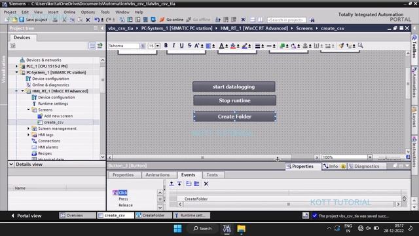Open the Options menu
This screenshot has width=419, height=236.
pos(88,12)
